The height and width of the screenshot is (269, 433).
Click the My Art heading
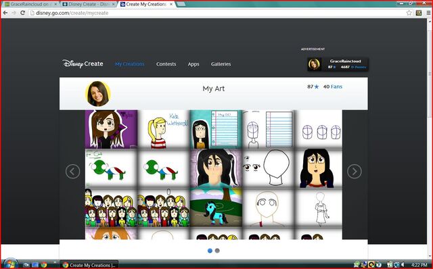pyautogui.click(x=214, y=89)
